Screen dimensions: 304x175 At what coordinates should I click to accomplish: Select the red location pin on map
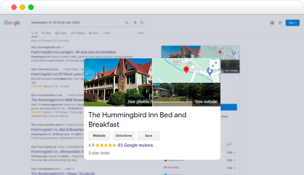(186, 70)
